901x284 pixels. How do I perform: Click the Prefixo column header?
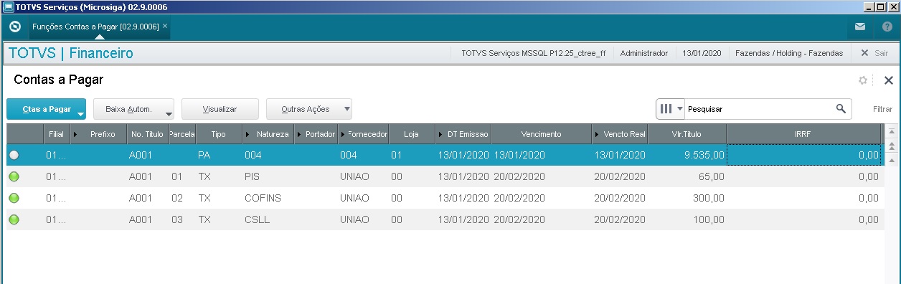tap(98, 134)
